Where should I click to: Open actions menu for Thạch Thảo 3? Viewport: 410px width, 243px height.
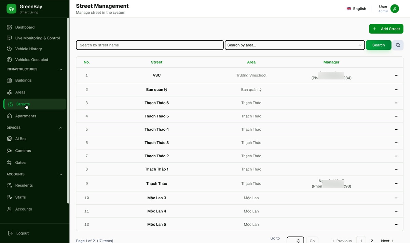(397, 143)
